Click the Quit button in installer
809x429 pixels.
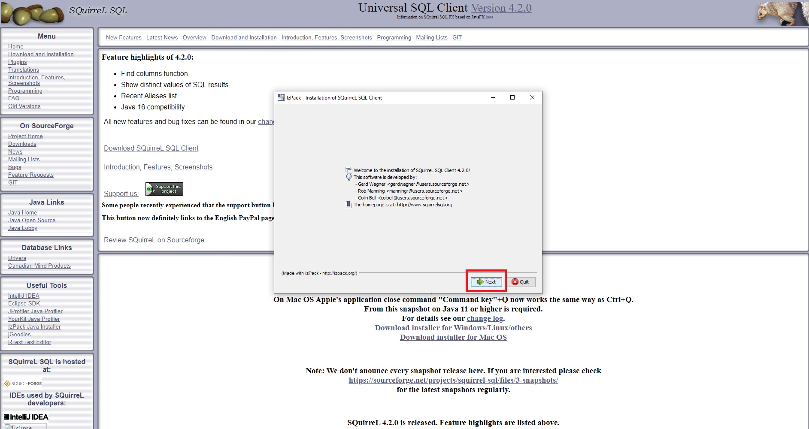coord(521,282)
